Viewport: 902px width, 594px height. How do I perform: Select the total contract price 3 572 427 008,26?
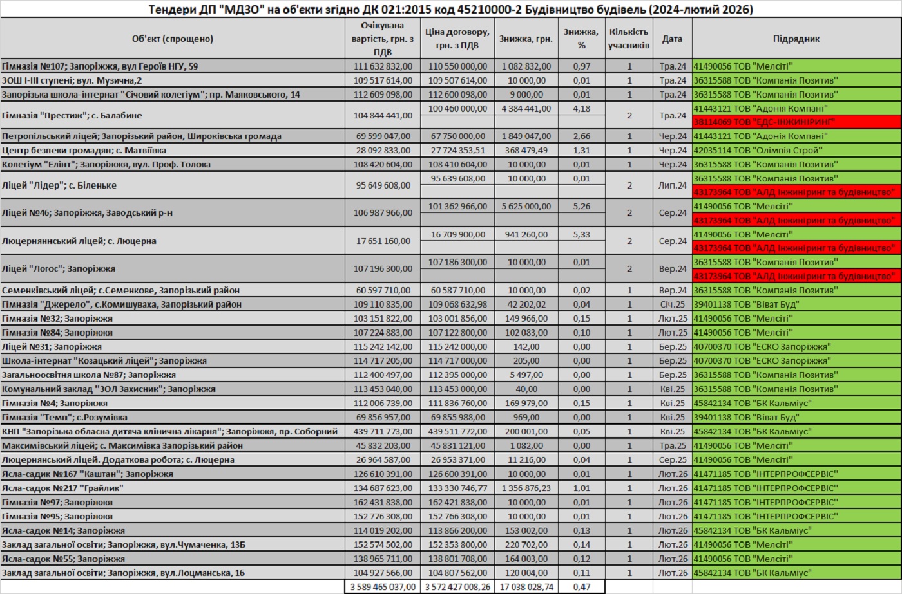(x=457, y=587)
